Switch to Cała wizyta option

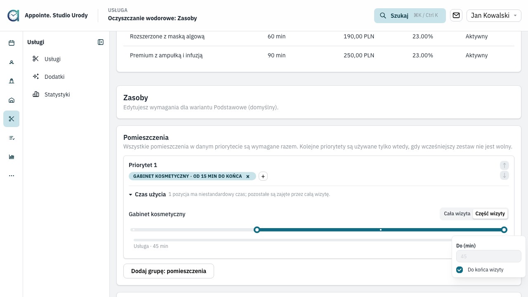click(457, 214)
